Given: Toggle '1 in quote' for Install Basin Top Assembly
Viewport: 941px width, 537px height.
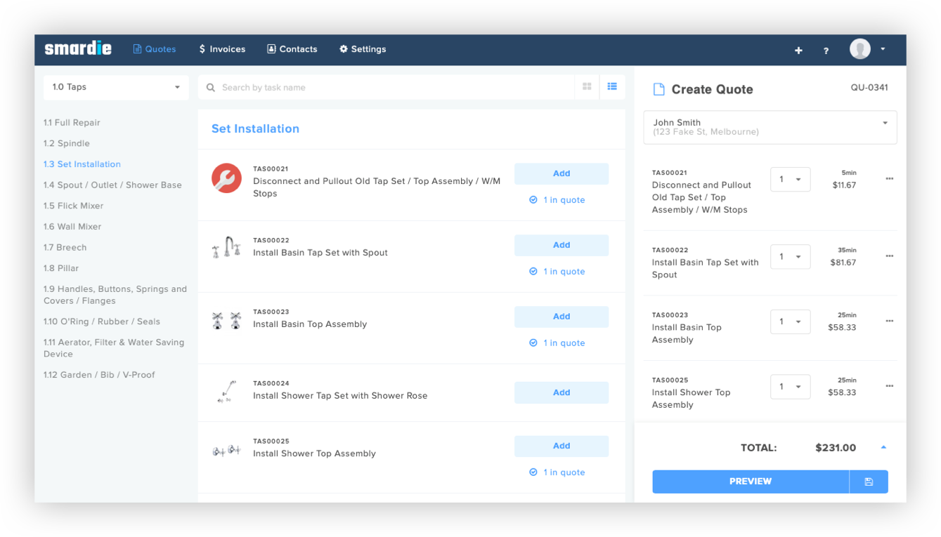Looking at the screenshot, I should [557, 343].
